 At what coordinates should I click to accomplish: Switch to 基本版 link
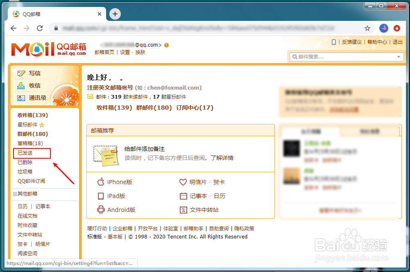point(115,236)
